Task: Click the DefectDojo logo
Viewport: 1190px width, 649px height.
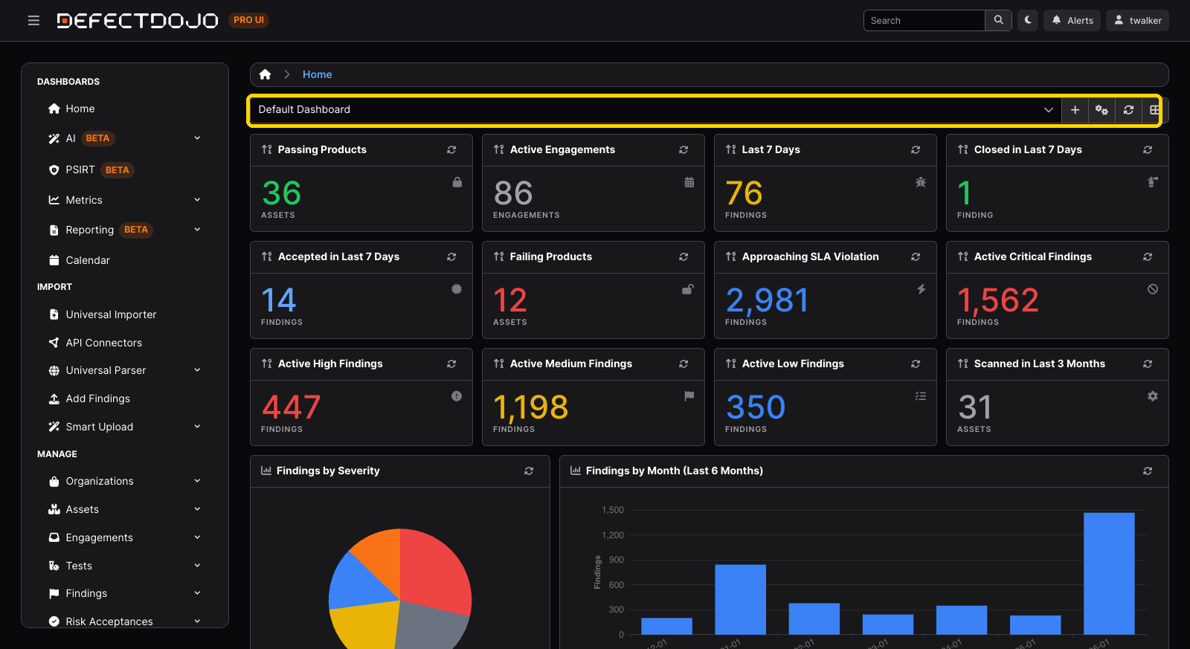Action: (138, 21)
